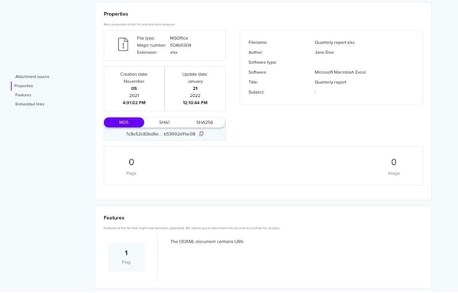Click the file warning document icon
Image resolution: width=458 pixels, height=293 pixels.
pos(123,45)
